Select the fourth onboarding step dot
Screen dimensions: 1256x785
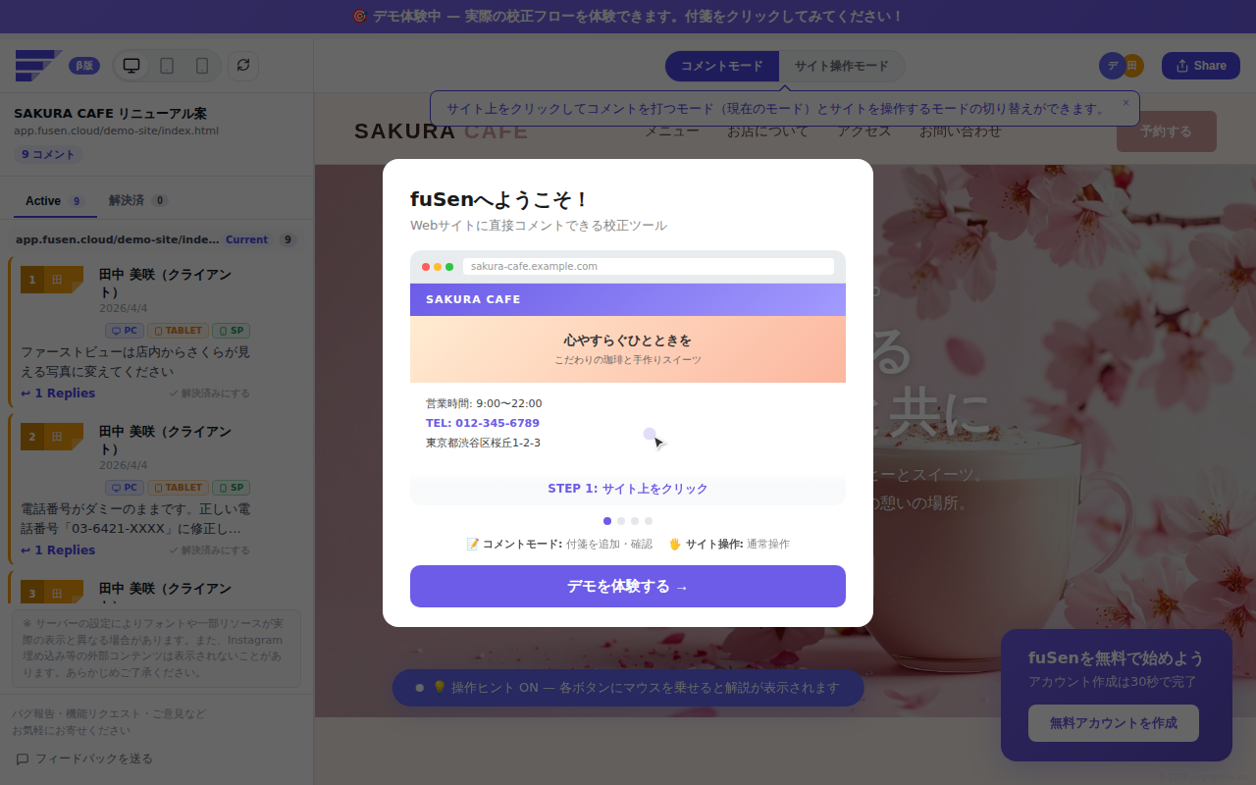tap(649, 521)
